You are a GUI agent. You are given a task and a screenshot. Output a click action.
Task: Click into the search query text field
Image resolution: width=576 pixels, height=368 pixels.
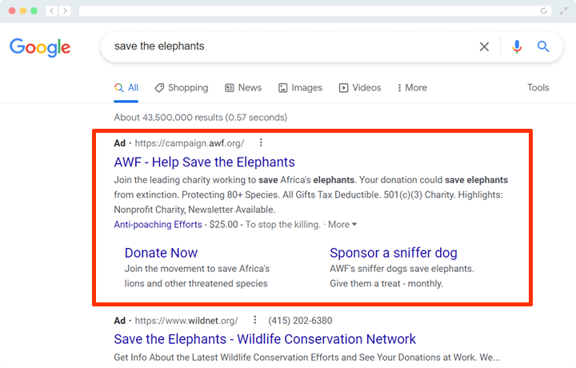pyautogui.click(x=288, y=46)
